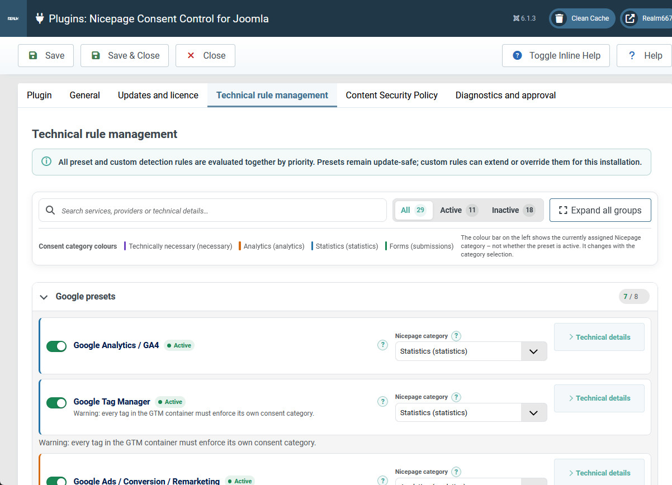This screenshot has width=672, height=485.
Task: Expand Technical details for Google Tag Manager
Action: pos(599,398)
